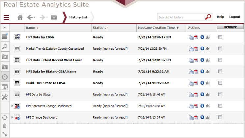This screenshot has width=245, height=138.
Task: Rename the HPI Change Dashboard message
Action: [208, 117]
